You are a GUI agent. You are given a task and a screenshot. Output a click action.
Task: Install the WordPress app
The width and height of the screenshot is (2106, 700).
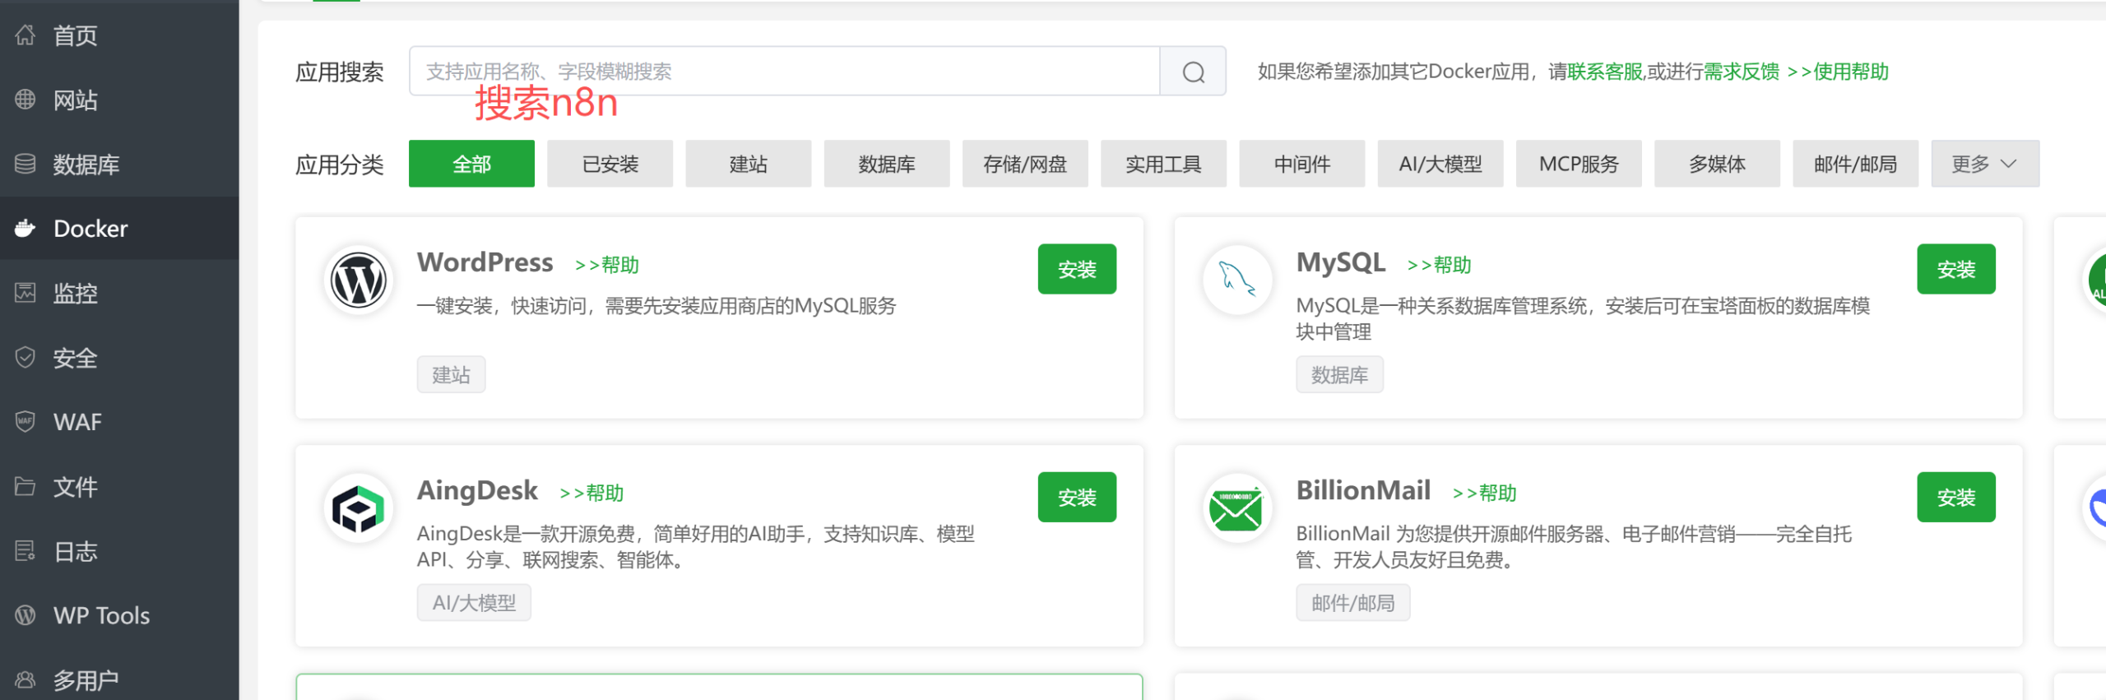tap(1077, 269)
